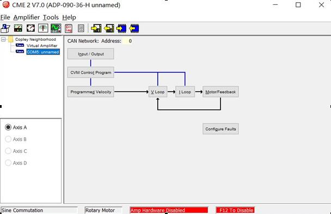Open the V Loop settings
This screenshot has height=214, width=331.
(158, 92)
